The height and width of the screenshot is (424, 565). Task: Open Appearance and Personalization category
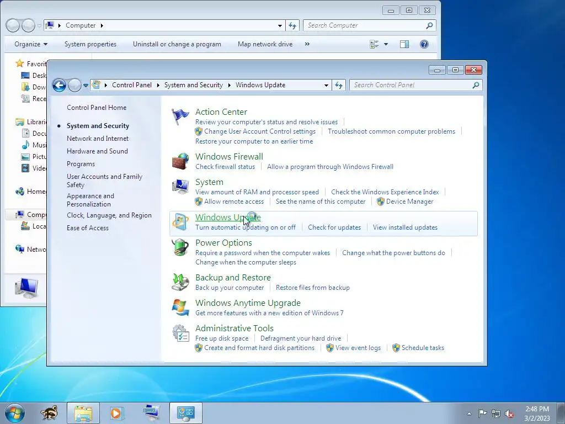(x=90, y=200)
